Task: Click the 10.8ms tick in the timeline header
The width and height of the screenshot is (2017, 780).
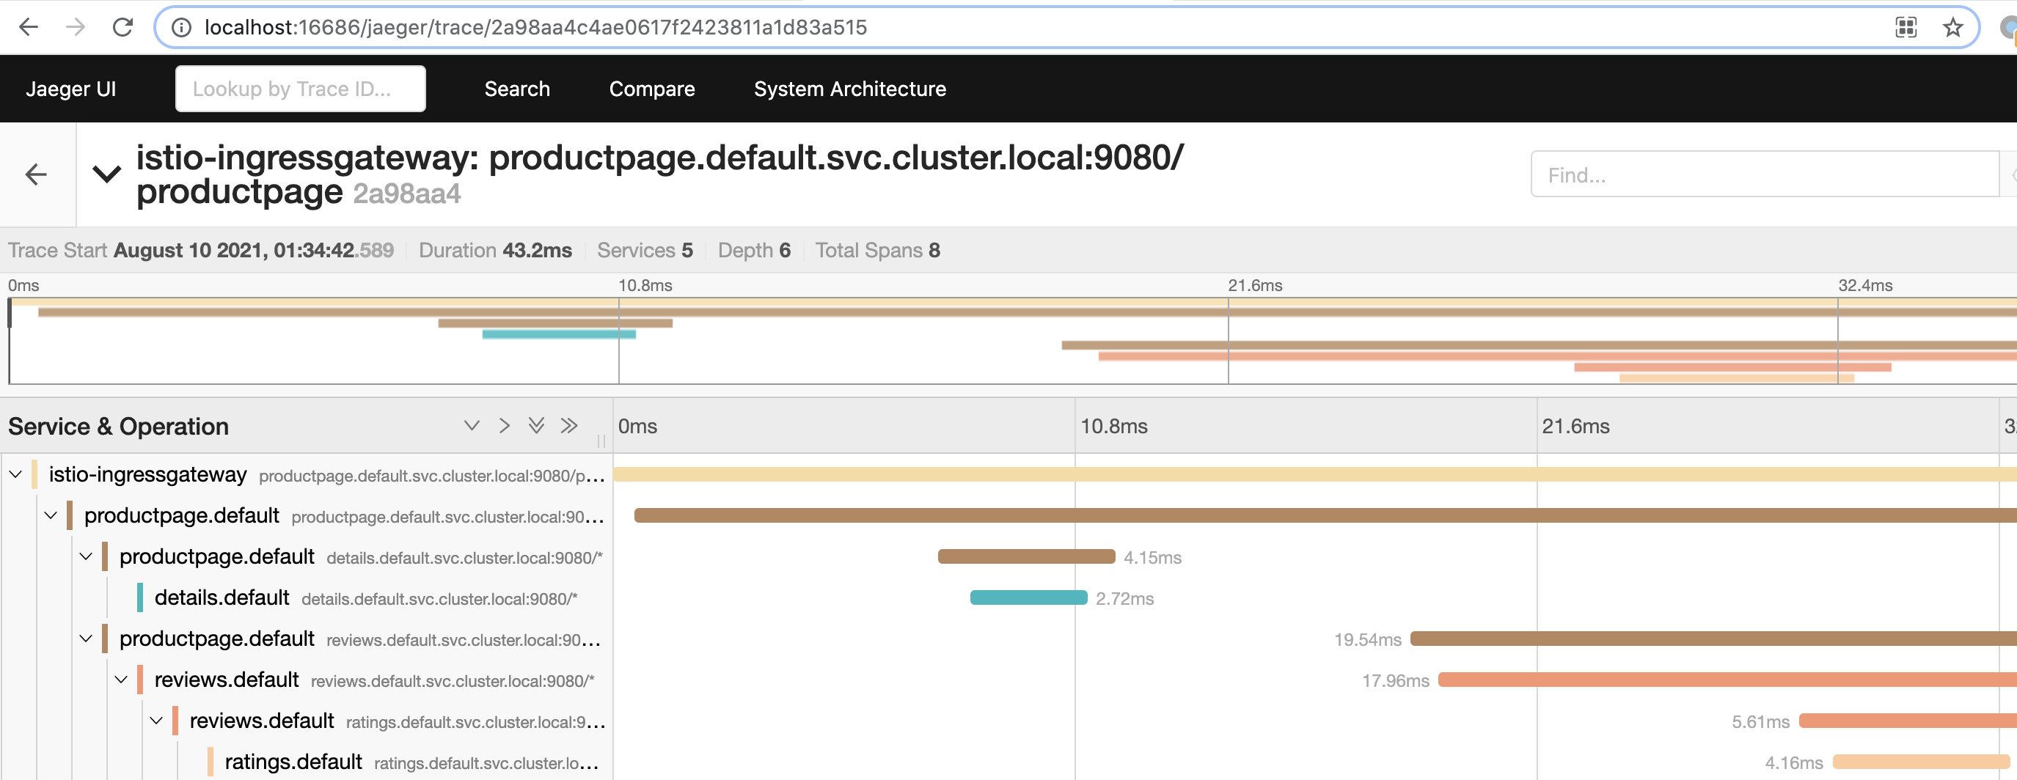Action: [1113, 427]
